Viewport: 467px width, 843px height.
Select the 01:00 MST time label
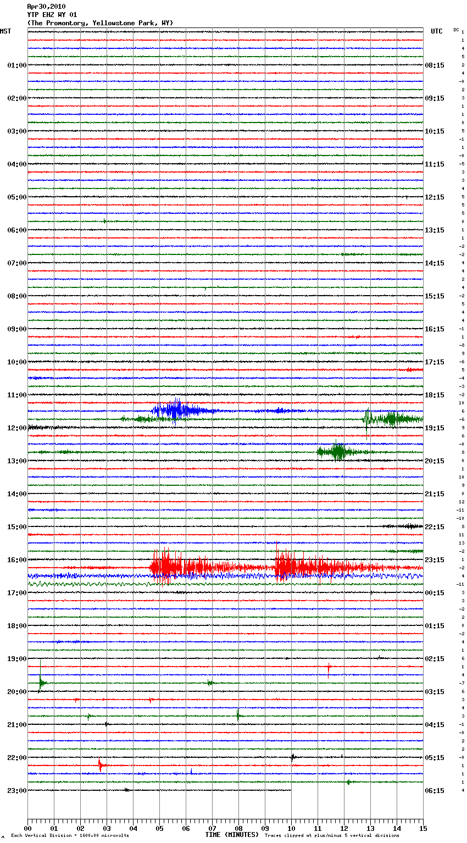pos(17,65)
